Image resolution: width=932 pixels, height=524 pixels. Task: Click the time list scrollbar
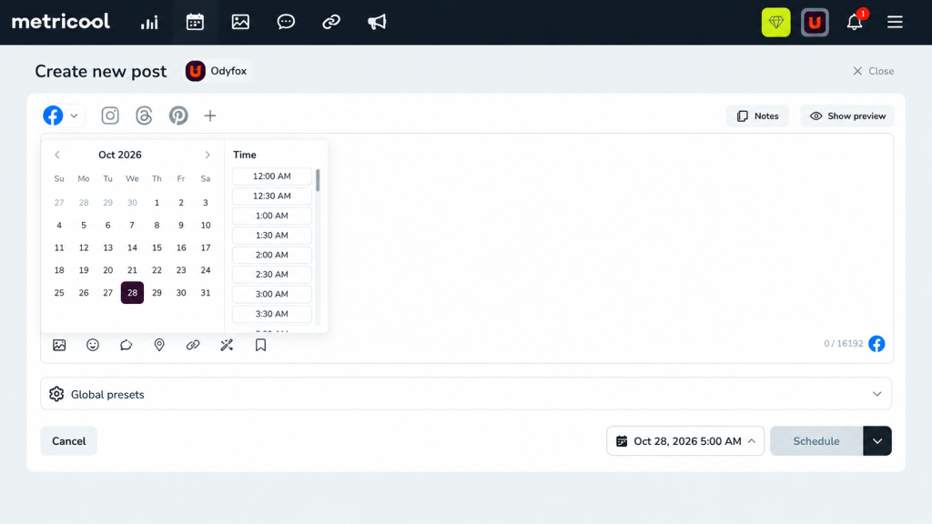pos(318,181)
